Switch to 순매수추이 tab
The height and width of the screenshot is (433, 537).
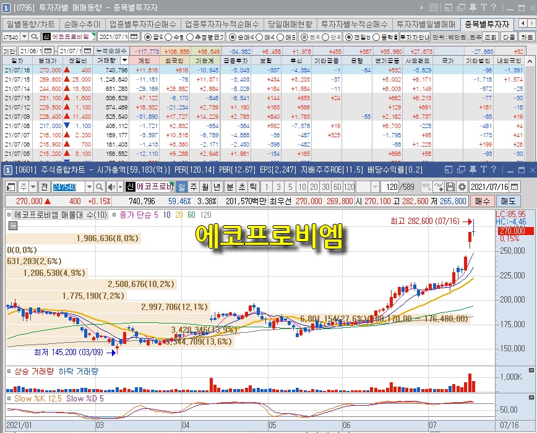(x=82, y=24)
